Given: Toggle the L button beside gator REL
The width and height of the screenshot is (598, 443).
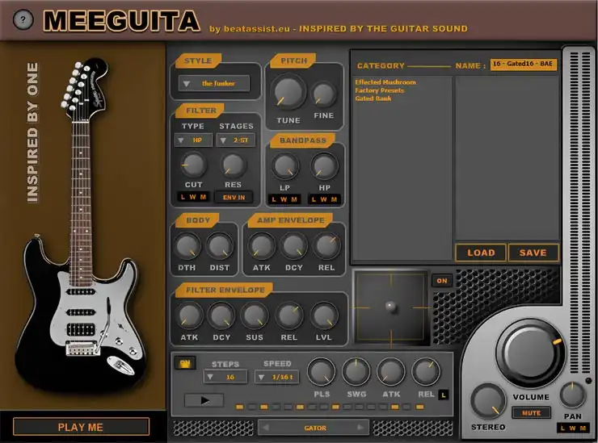Looking at the screenshot, I should point(444,395).
